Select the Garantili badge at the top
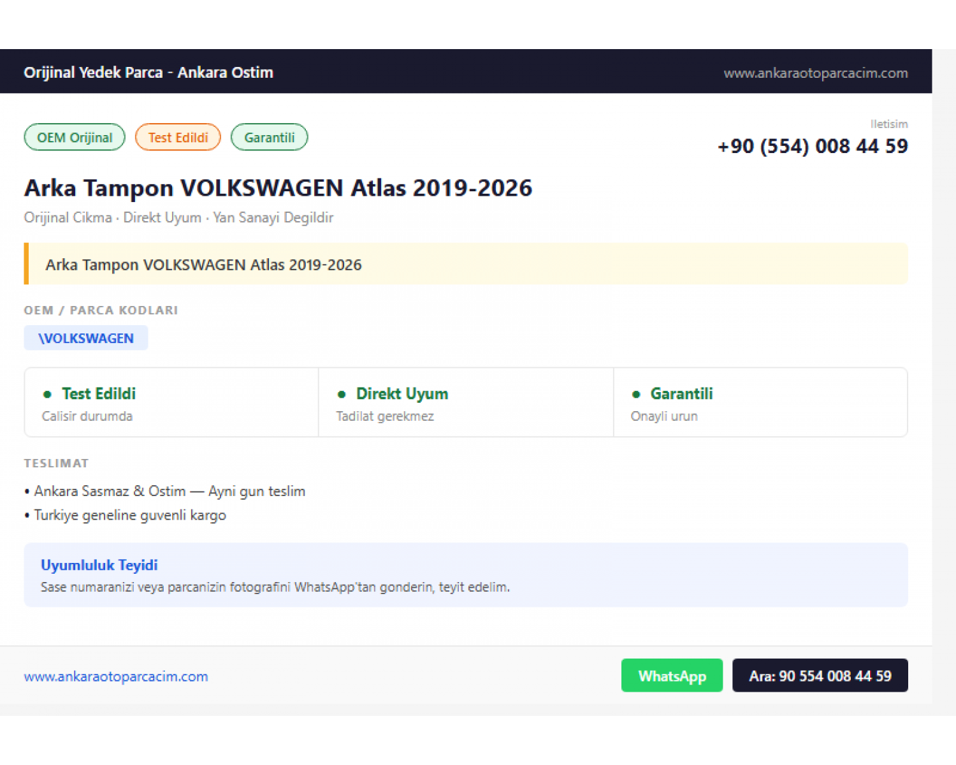 tap(269, 137)
